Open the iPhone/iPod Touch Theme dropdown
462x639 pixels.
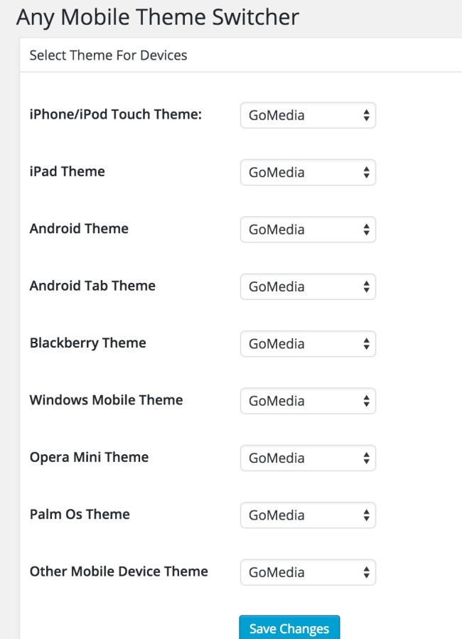point(307,115)
